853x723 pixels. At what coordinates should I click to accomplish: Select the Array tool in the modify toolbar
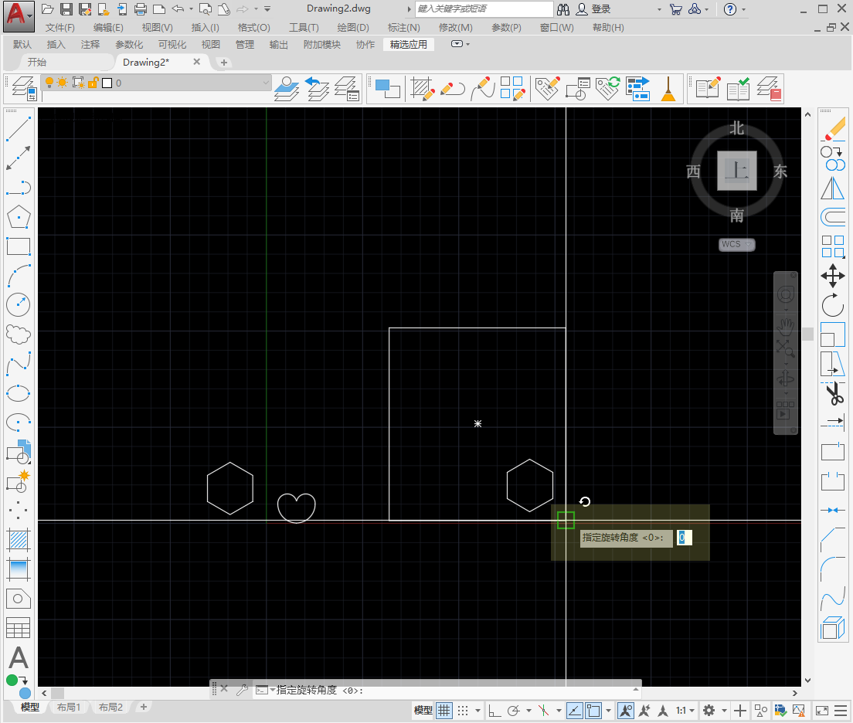tap(833, 246)
